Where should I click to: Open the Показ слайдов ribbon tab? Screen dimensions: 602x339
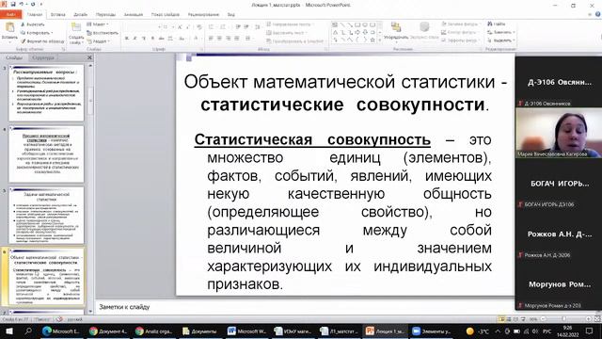(166, 15)
